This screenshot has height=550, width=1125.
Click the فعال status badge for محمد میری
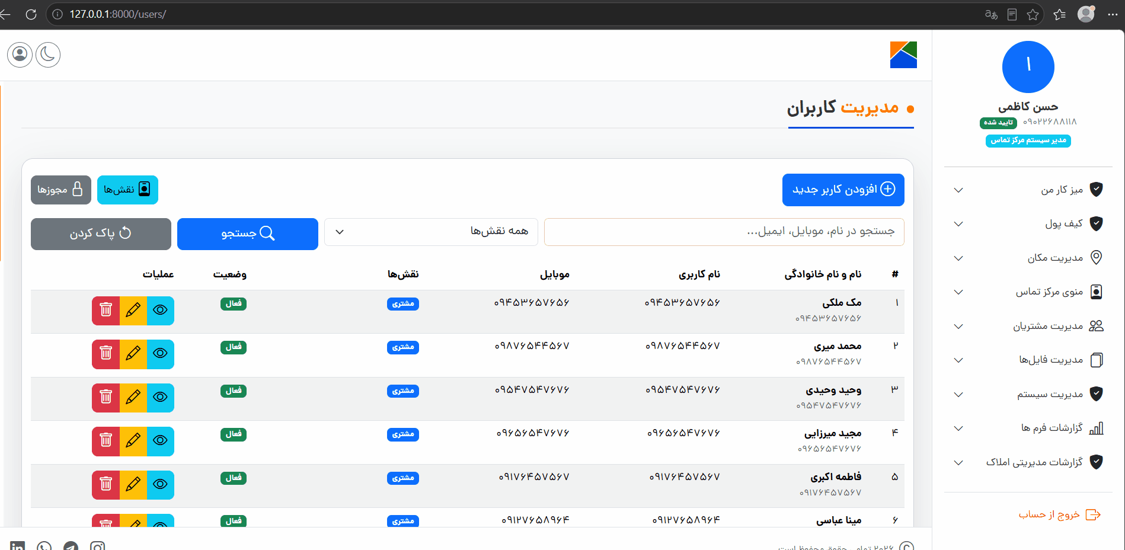coord(233,347)
